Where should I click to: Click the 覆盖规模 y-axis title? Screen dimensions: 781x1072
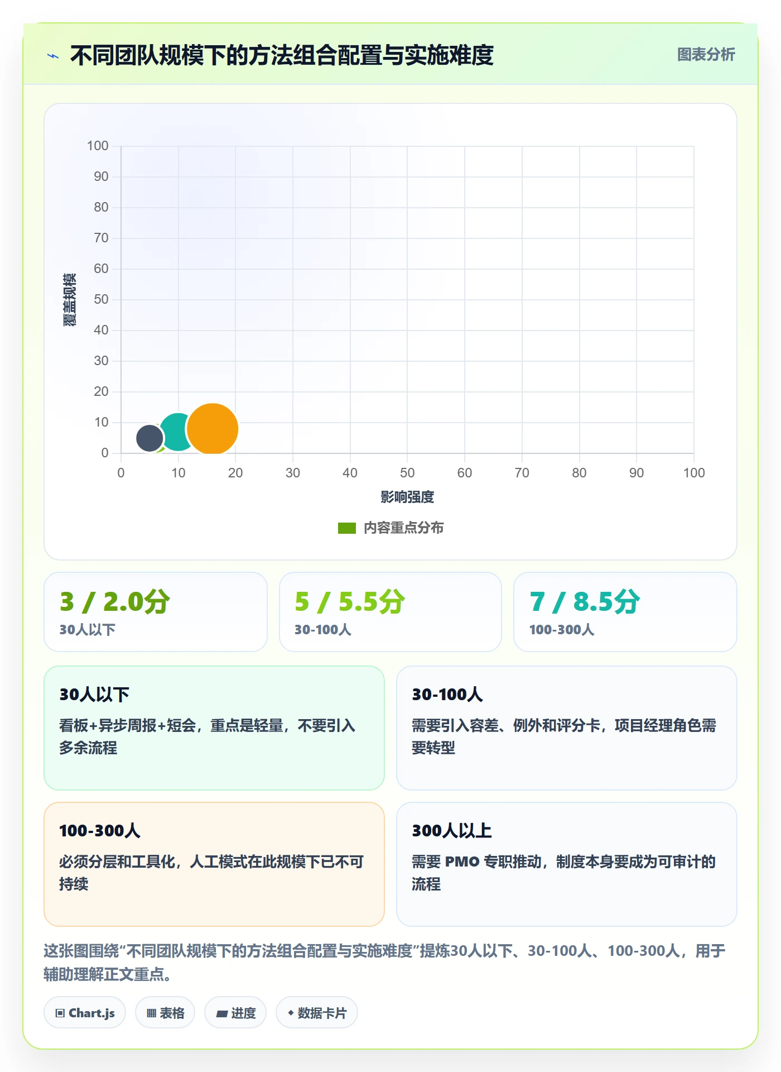pos(70,300)
